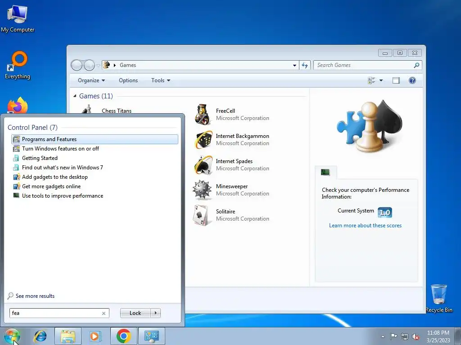Open the Firefox desktop icon
The width and height of the screenshot is (461, 345).
pos(18,106)
